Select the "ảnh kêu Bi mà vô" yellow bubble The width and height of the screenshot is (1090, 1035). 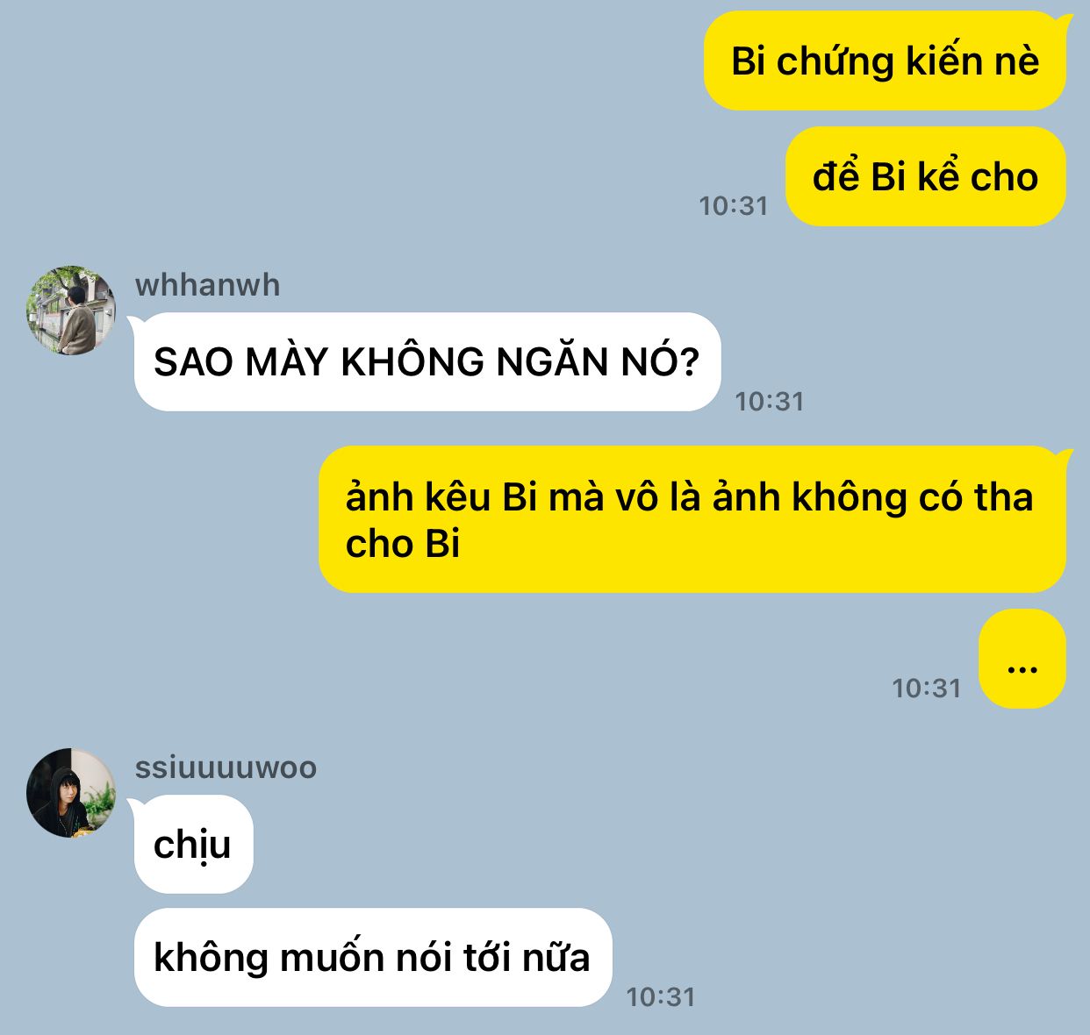click(692, 519)
